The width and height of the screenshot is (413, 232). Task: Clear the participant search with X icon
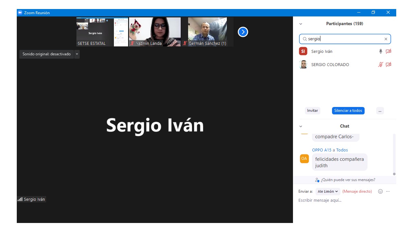pos(386,39)
